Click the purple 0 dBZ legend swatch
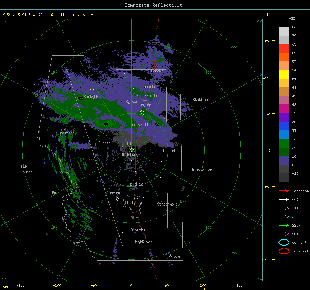 tap(284, 161)
